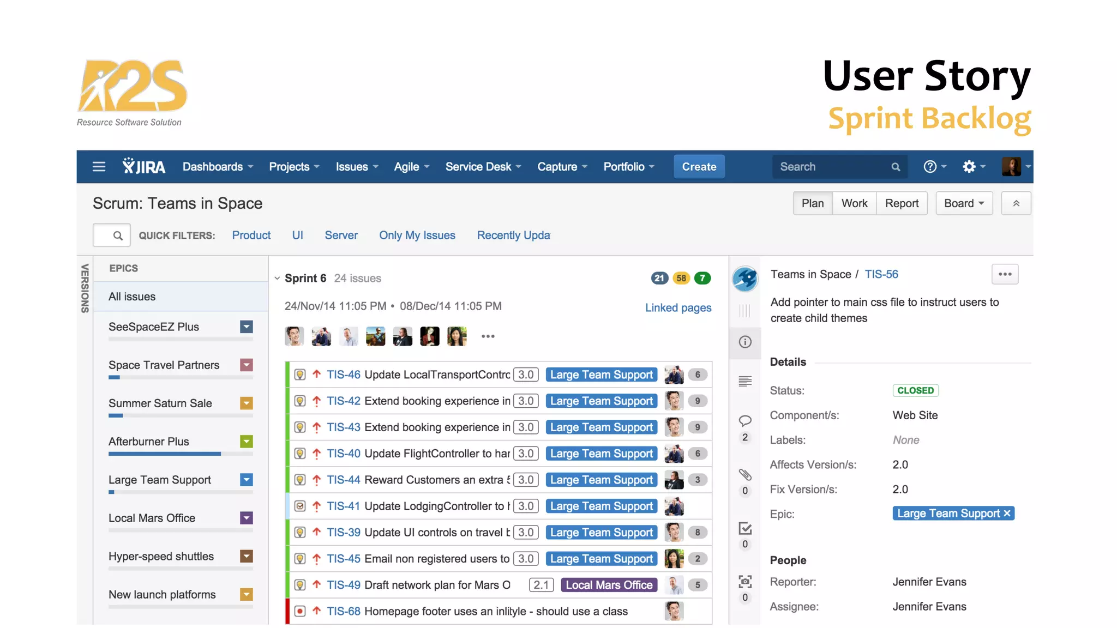Image resolution: width=1117 pixels, height=628 pixels.
Task: Toggle the UI quick filter
Action: (x=297, y=235)
